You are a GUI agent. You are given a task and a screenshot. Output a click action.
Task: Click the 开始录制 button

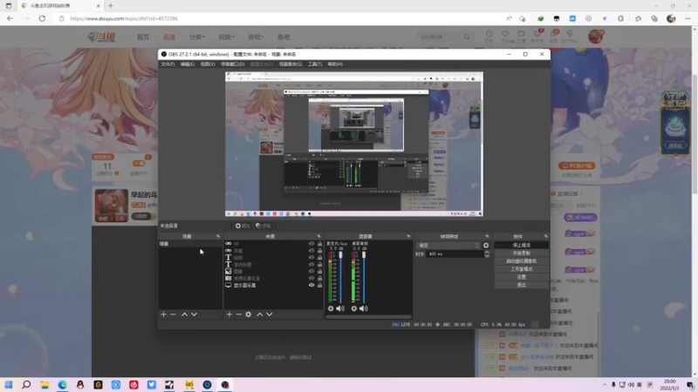click(521, 253)
